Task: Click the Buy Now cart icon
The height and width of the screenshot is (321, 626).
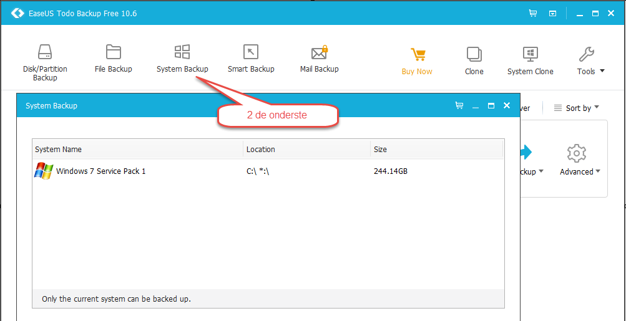Action: (418, 54)
